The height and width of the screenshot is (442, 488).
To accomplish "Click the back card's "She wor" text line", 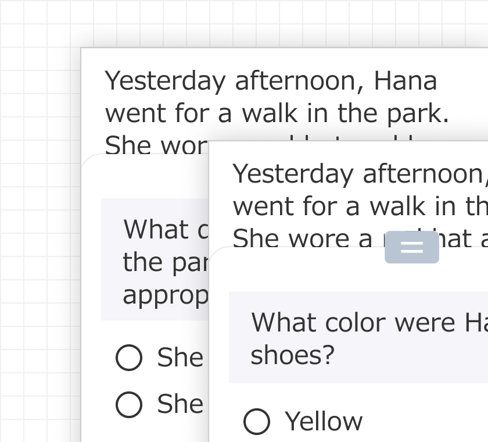I will pos(155,145).
